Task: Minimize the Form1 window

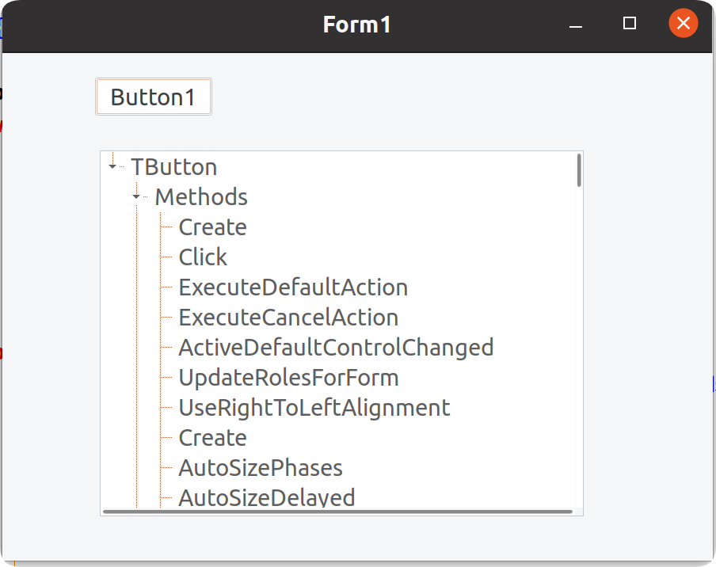Action: point(576,25)
